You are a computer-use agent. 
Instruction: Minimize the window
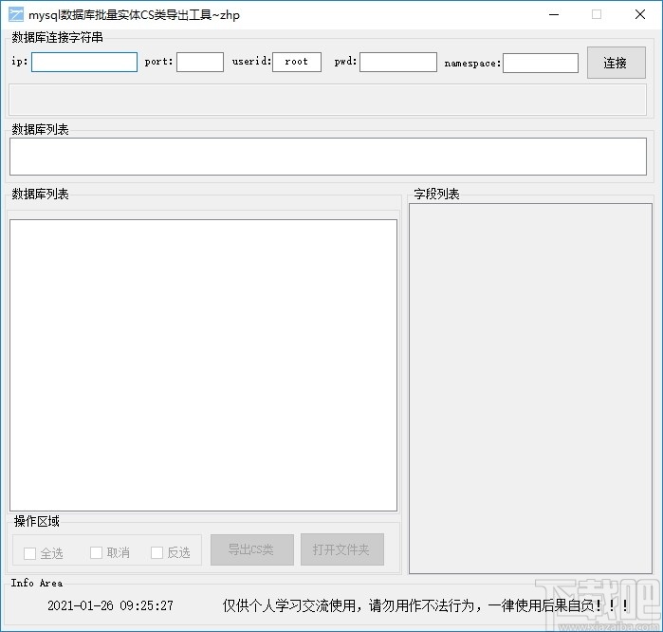click(x=554, y=14)
